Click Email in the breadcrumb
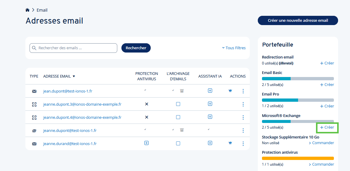 (42, 10)
